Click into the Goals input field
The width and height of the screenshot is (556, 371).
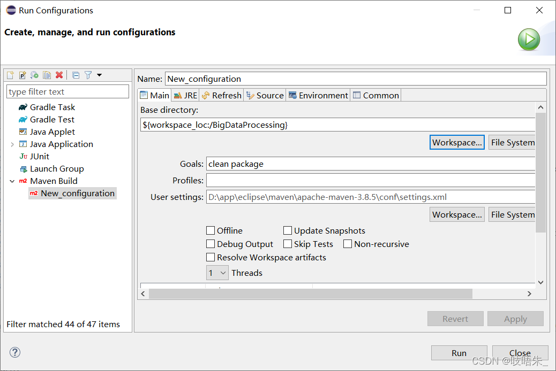371,164
